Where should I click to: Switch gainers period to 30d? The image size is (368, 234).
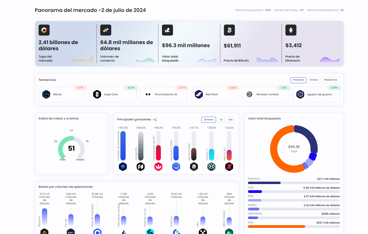tap(230, 119)
